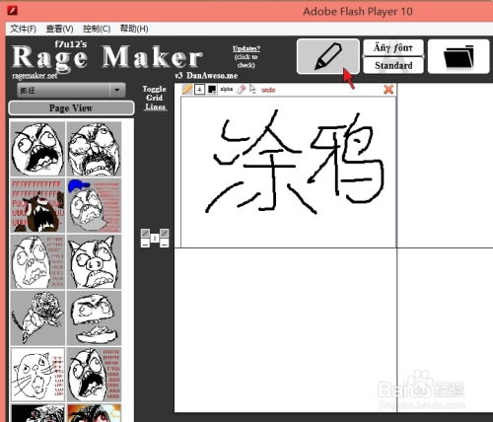Viewport: 493px width, 422px height.
Task: Toggle Grid Lines on the canvas
Action: pyautogui.click(x=155, y=98)
